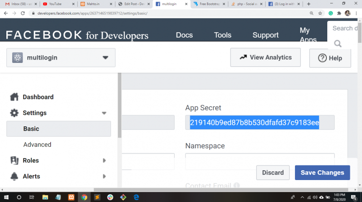Click the Roles badge icon
Screen dimensions: 362x202
tap(14, 161)
